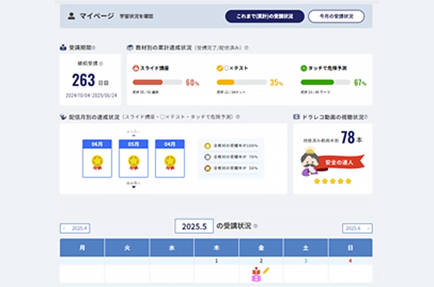Open これまで(累計)の受講状況 view

[x=265, y=16]
